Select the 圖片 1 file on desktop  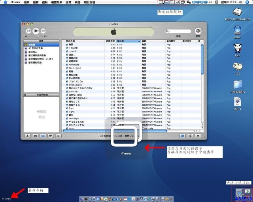pos(238,103)
